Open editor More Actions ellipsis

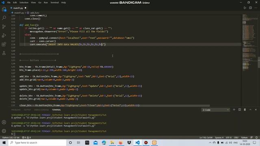tap(256, 8)
